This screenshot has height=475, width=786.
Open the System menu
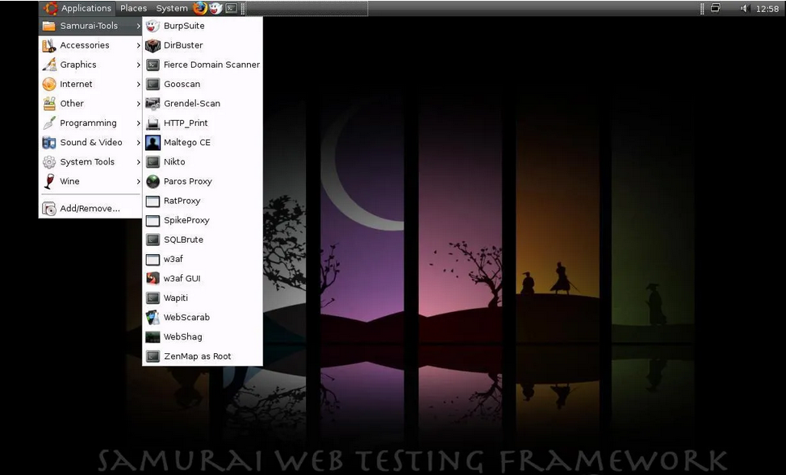click(170, 8)
